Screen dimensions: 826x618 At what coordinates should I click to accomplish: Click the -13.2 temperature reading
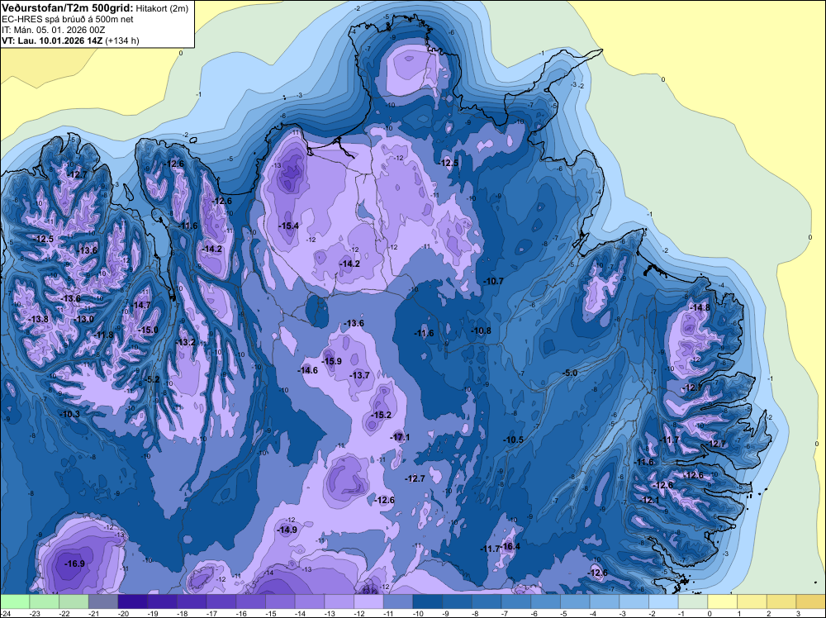[185, 342]
